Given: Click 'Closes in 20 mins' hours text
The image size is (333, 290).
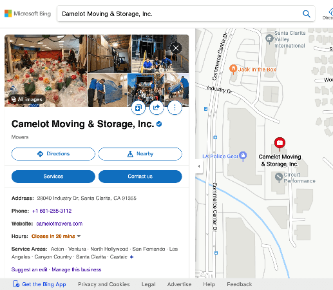Looking at the screenshot, I should (53, 236).
